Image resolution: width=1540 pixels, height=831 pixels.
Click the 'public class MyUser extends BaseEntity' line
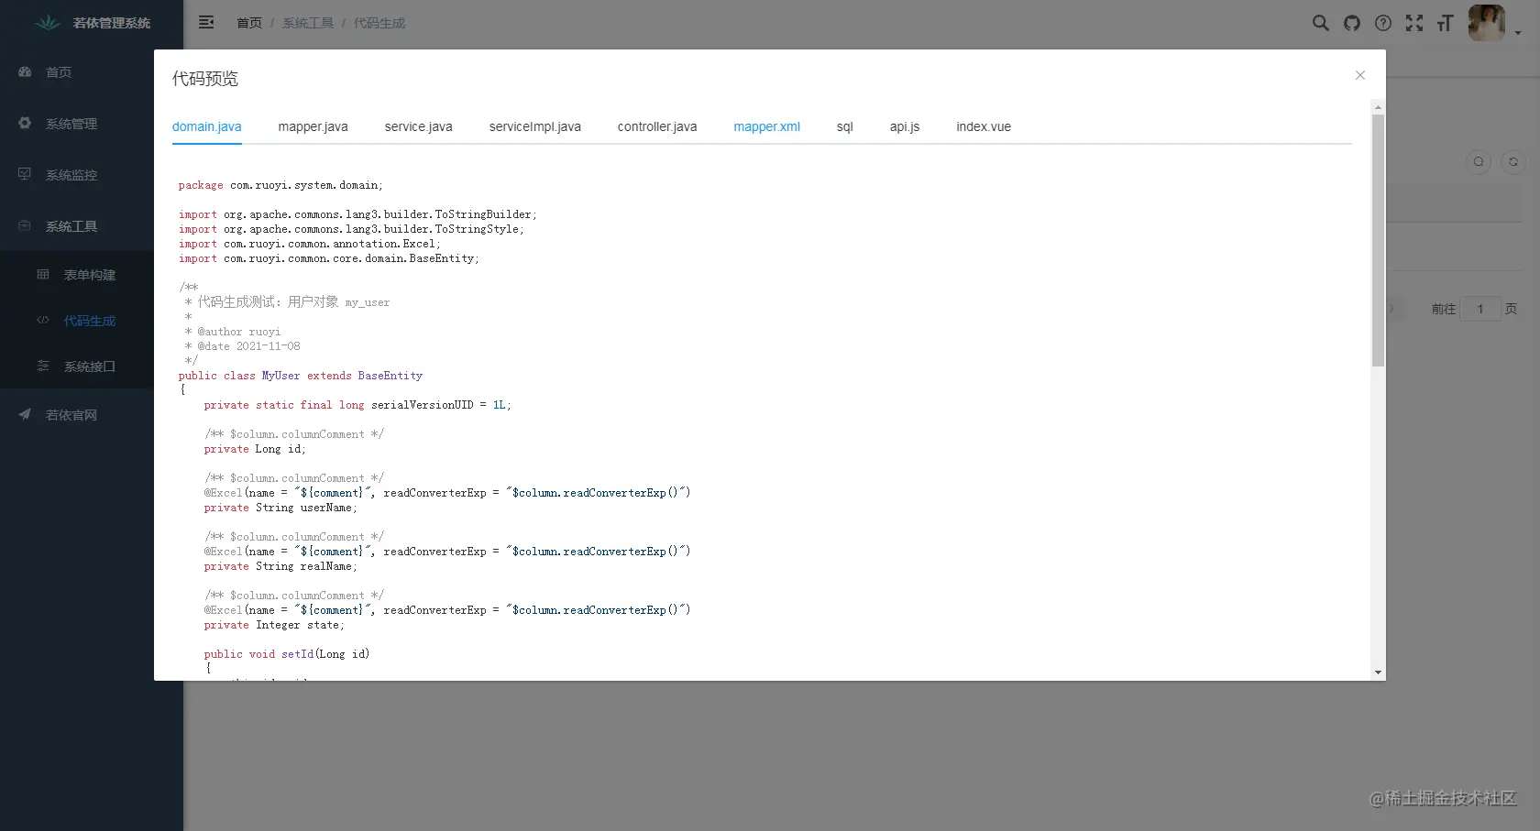(301, 376)
